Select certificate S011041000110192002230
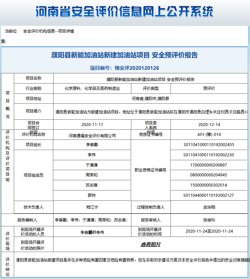The height and width of the screenshot is (279, 250). tap(209, 155)
